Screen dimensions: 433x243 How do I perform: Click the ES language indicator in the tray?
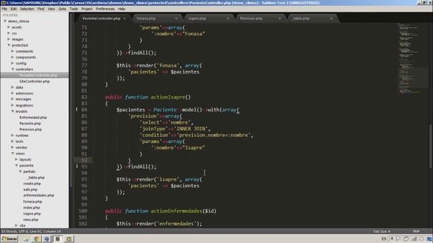coord(384,239)
